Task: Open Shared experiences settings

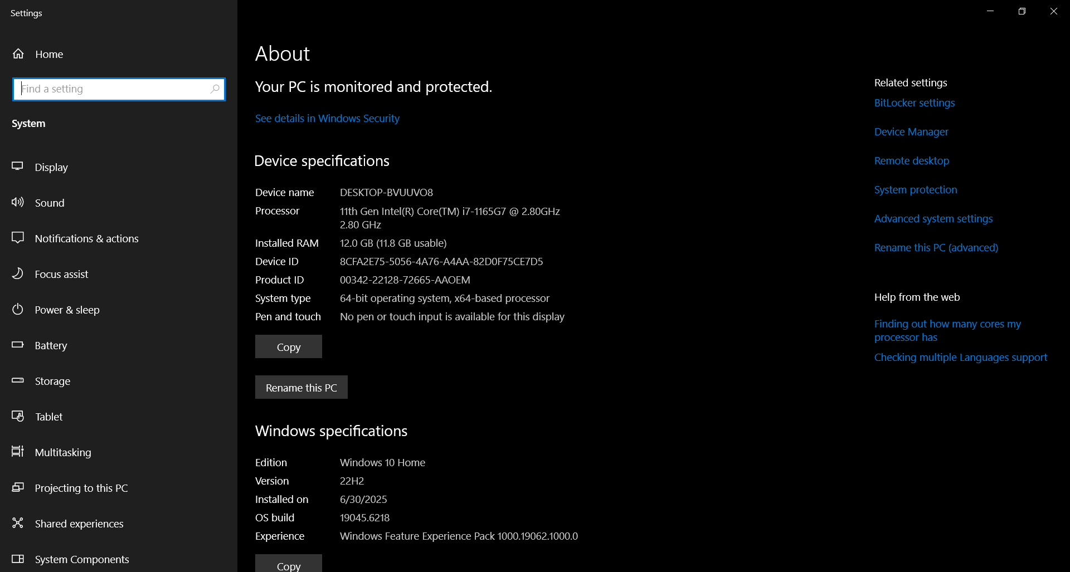Action: (x=119, y=524)
